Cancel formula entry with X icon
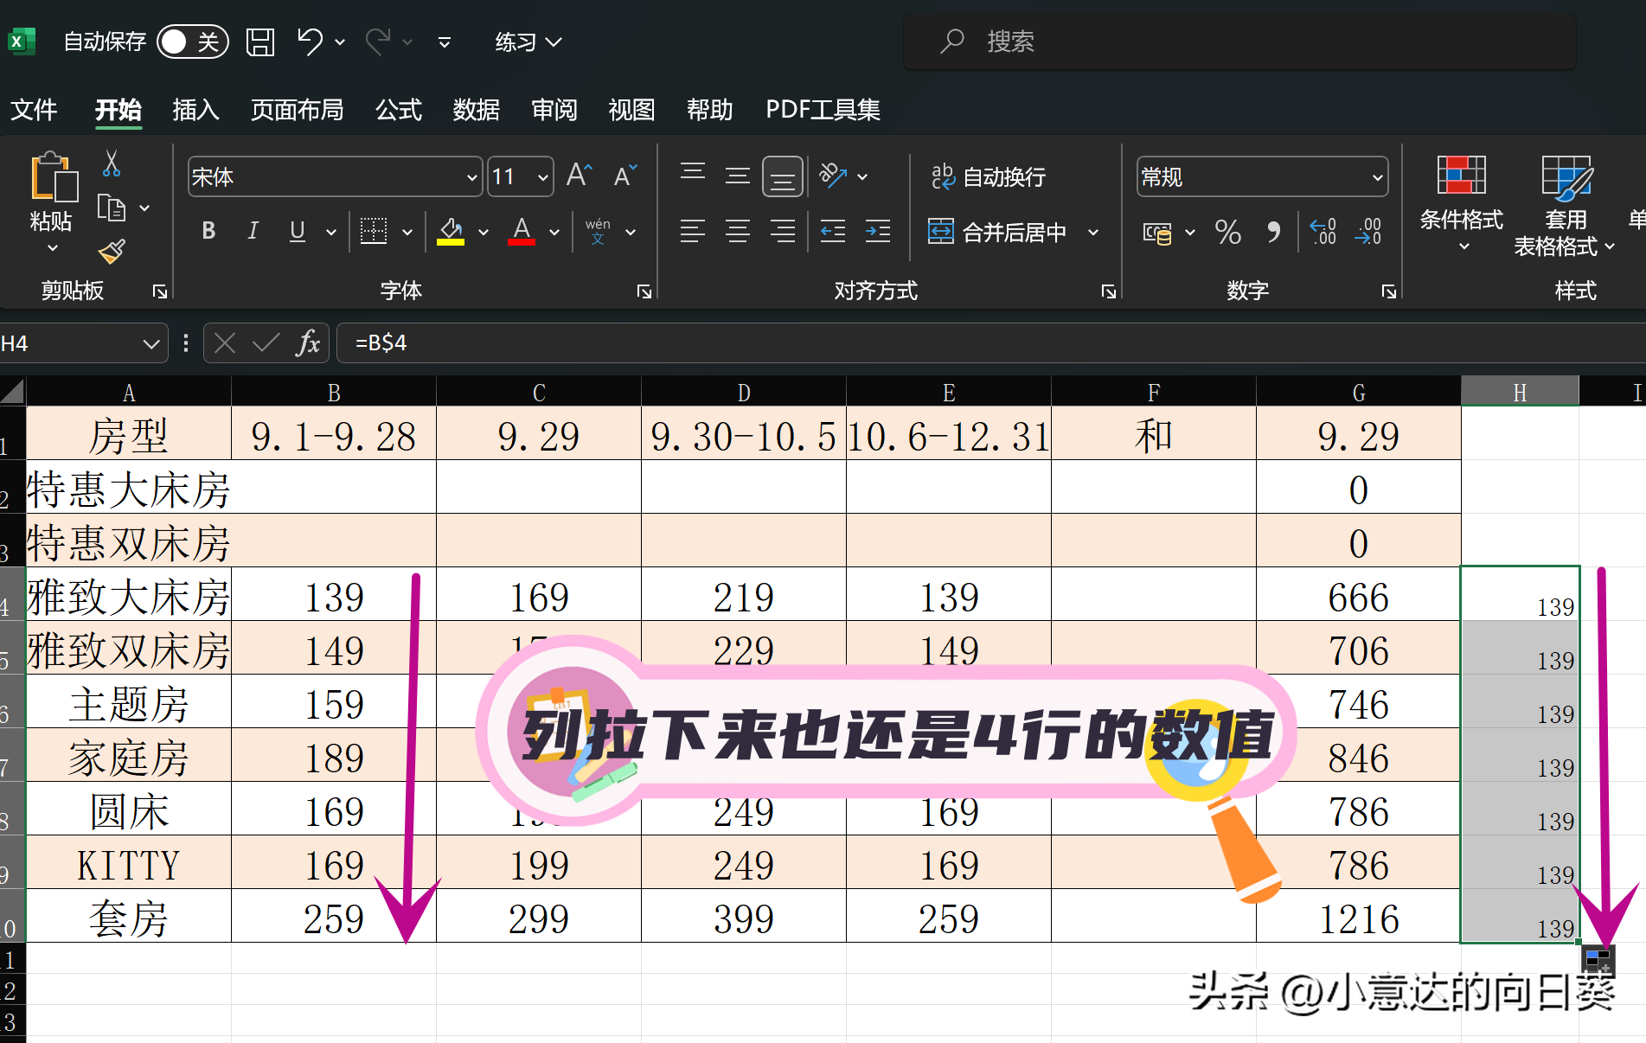Screen dimensions: 1646x1043 (225, 343)
